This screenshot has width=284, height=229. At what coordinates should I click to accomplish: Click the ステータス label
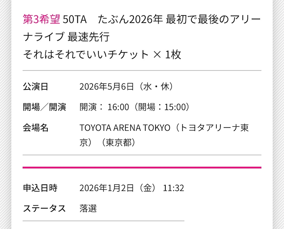click(44, 208)
